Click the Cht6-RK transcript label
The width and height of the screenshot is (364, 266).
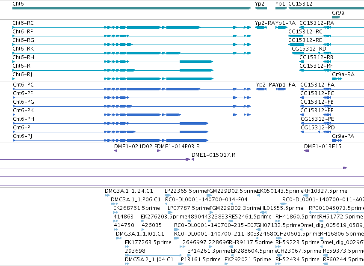point(23,48)
